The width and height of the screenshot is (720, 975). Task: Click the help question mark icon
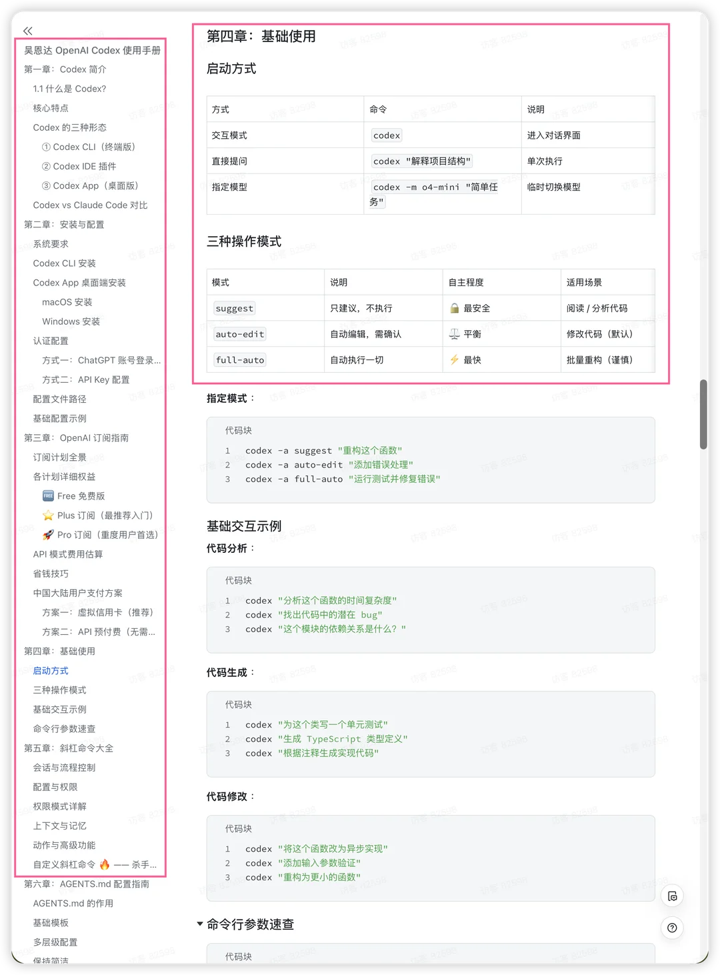[672, 928]
